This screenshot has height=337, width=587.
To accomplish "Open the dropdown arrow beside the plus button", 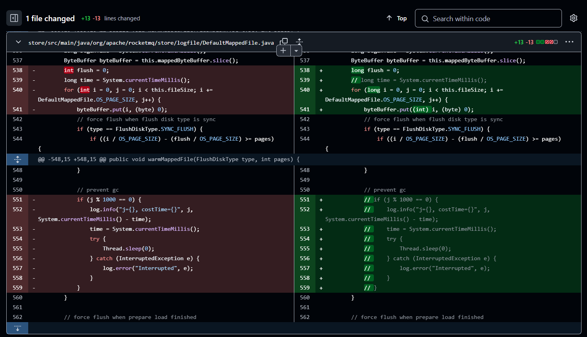I will (296, 51).
